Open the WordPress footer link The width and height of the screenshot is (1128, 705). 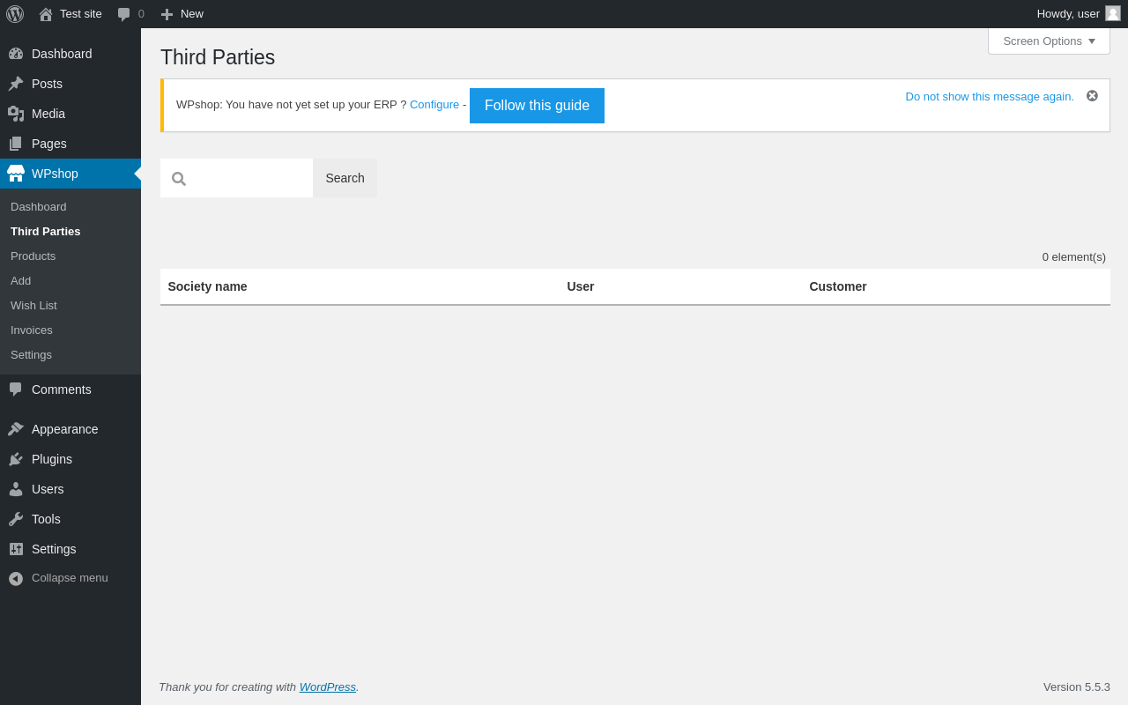point(328,687)
